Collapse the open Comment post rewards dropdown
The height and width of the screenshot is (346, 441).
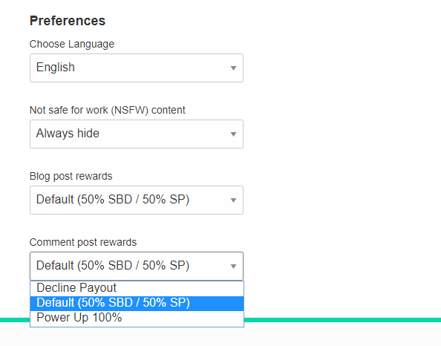point(137,266)
